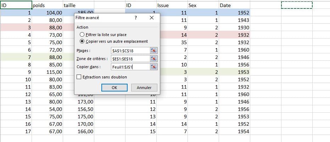
Task: Click the range selector icon beside Plages
Action: pyautogui.click(x=153, y=51)
